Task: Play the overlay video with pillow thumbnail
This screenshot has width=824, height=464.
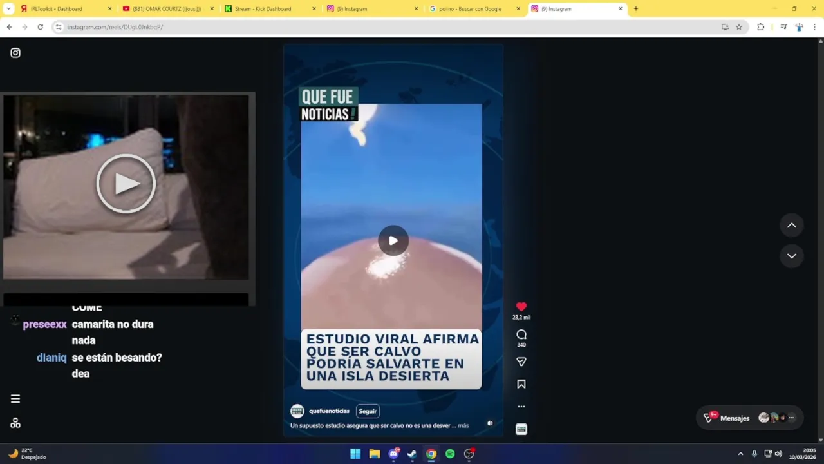Action: click(x=126, y=184)
